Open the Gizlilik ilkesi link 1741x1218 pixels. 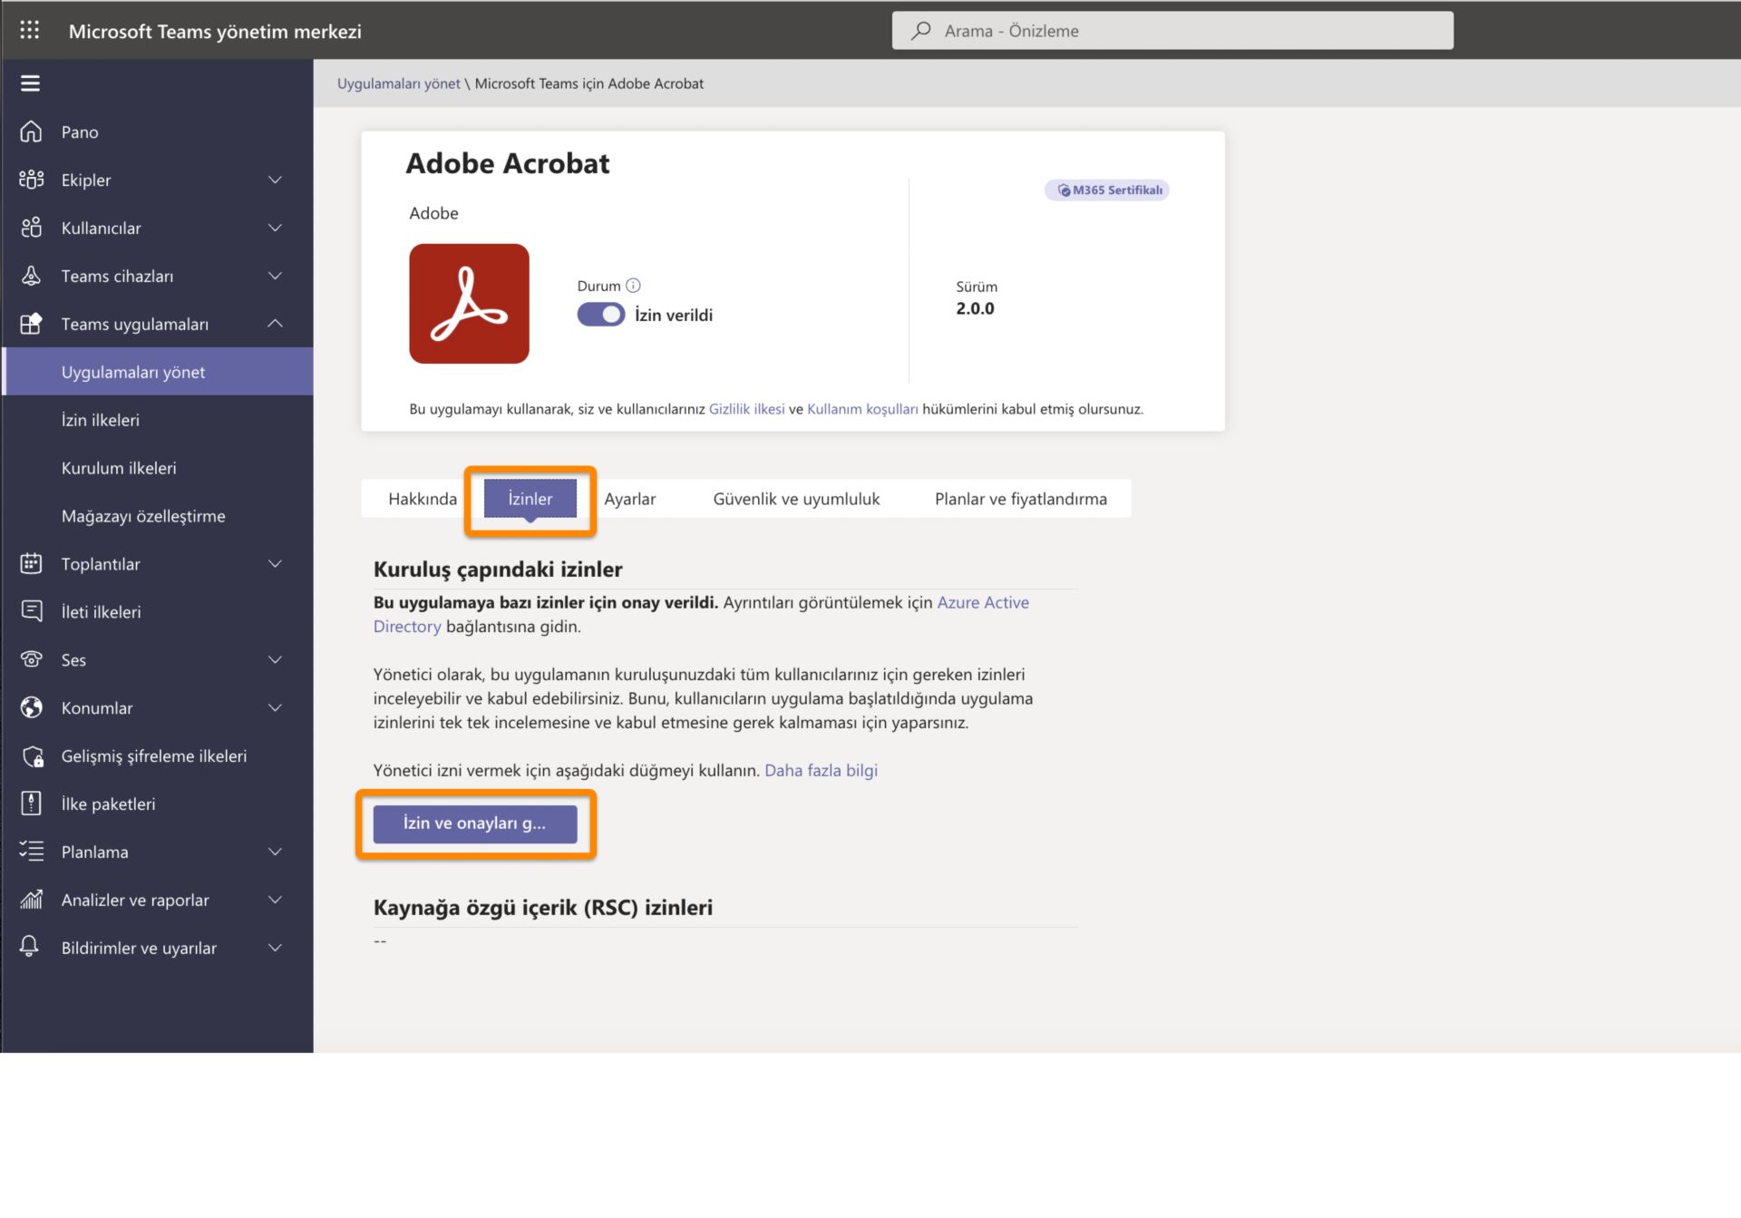pyautogui.click(x=746, y=409)
